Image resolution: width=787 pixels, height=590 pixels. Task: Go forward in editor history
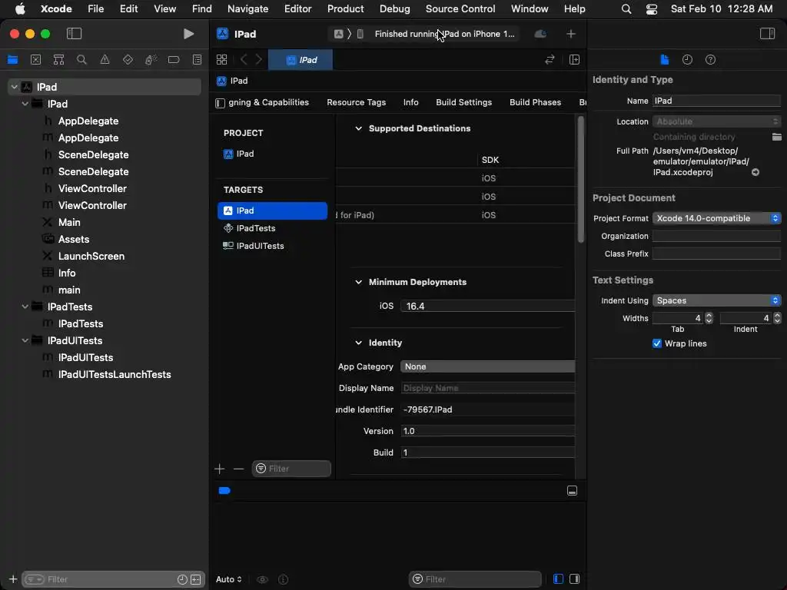[259, 60]
